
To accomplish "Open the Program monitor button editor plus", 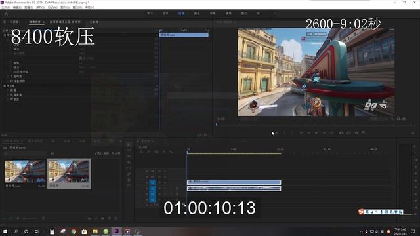I will (413, 133).
